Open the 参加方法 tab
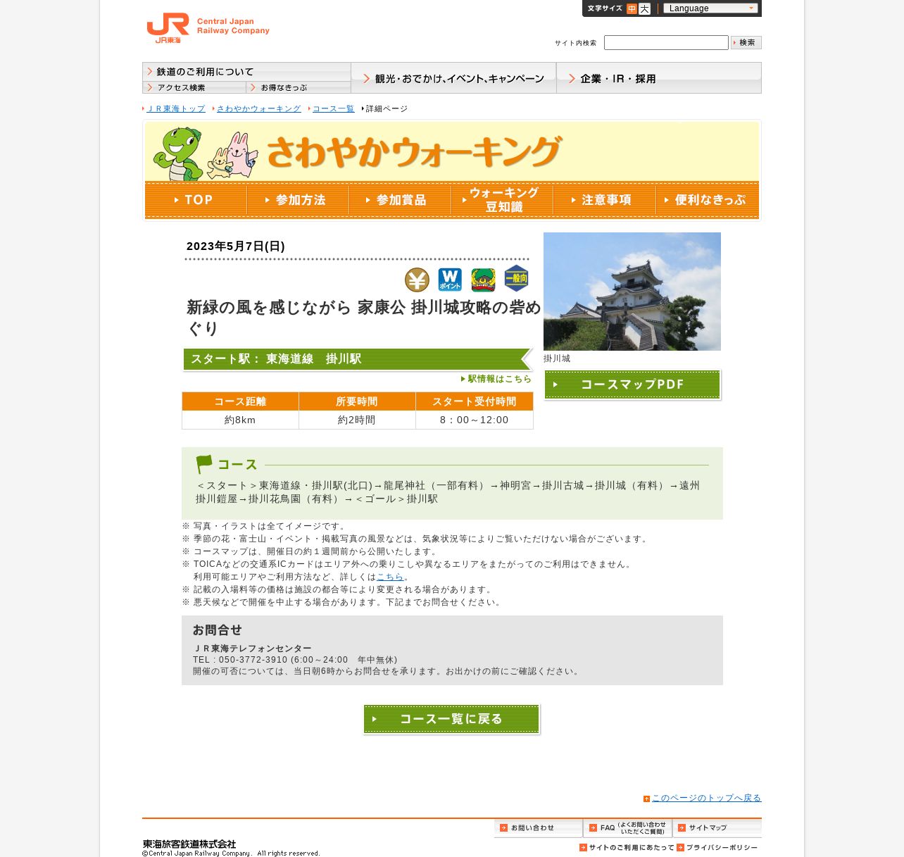Viewport: 904px width, 857px height. tap(298, 200)
